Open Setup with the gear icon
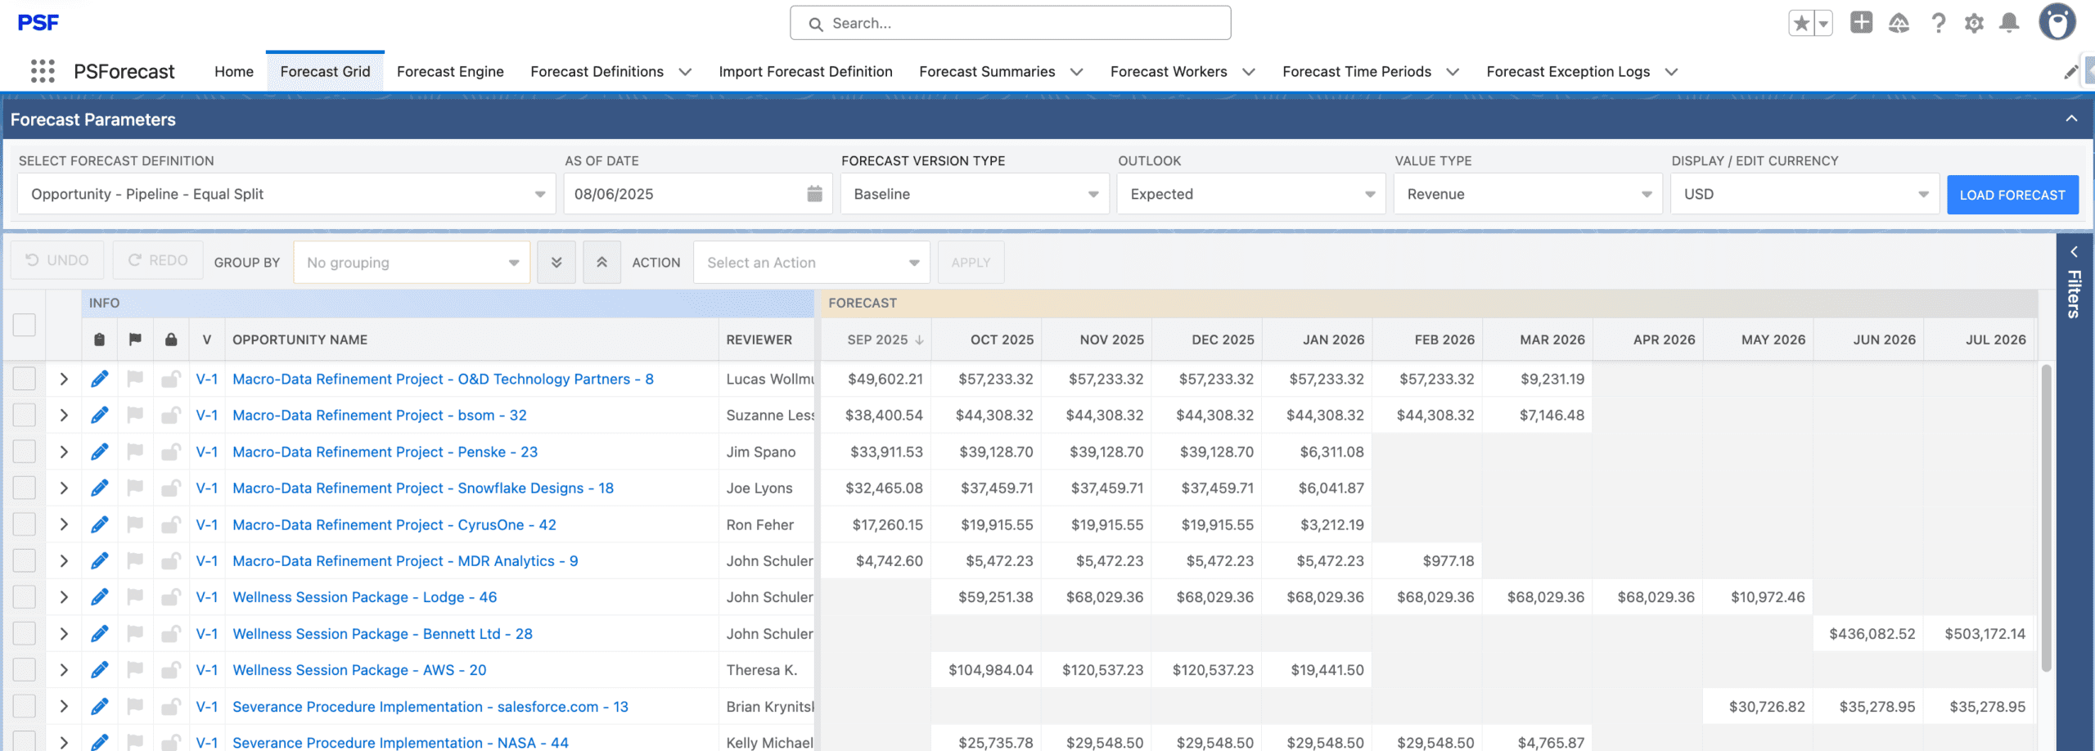2095x751 pixels. [1973, 23]
